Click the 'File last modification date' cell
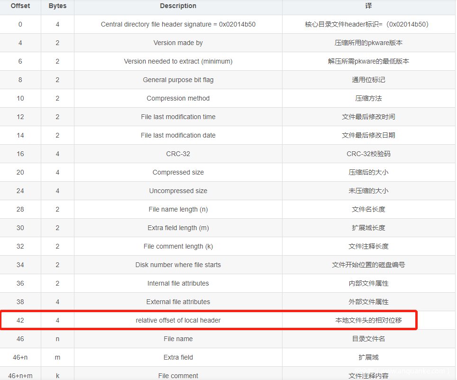Screen dimensions: 457x380 coord(178,135)
